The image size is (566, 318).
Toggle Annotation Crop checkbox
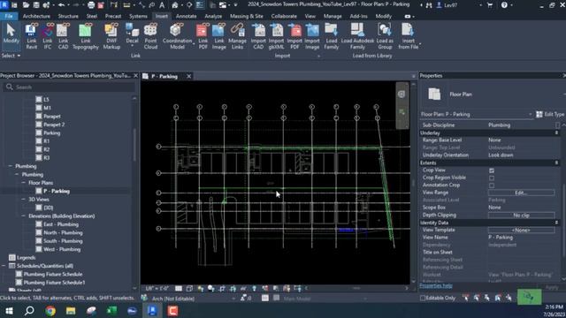[x=492, y=185]
